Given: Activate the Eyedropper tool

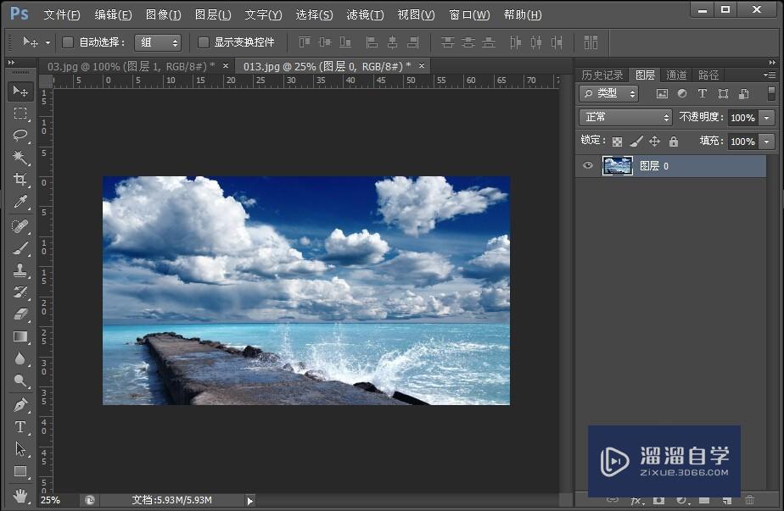Looking at the screenshot, I should (20, 202).
